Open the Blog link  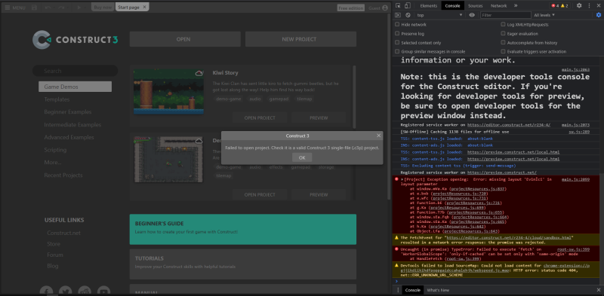53,266
